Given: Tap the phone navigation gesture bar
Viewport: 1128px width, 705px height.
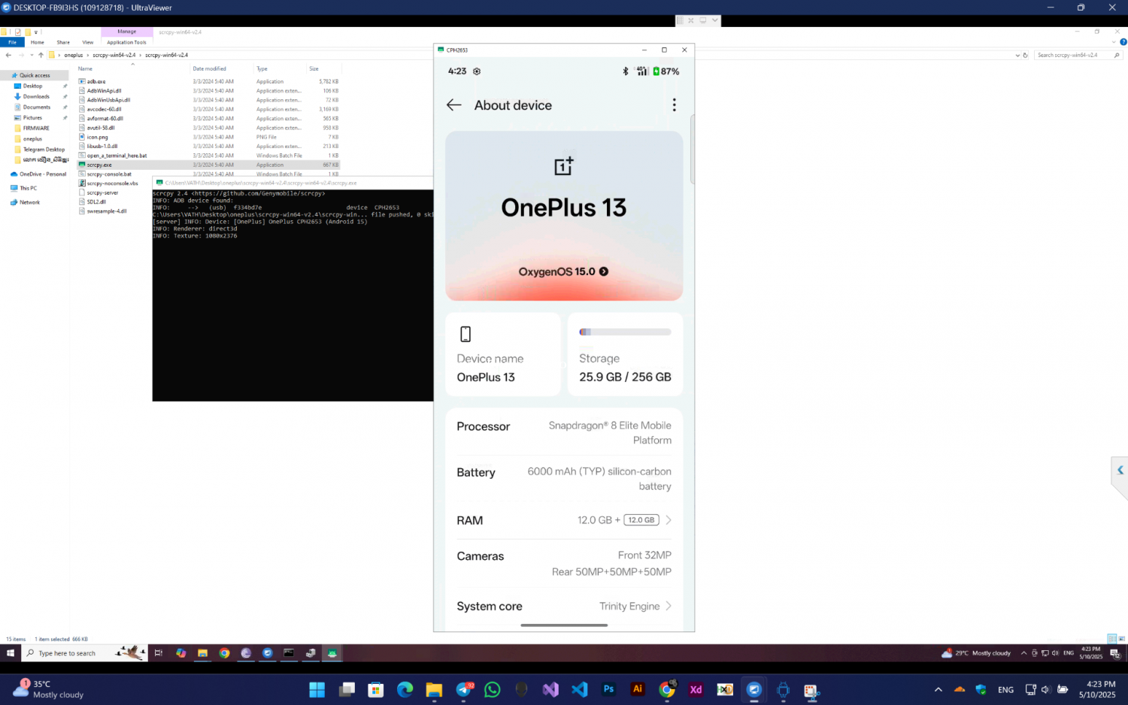Looking at the screenshot, I should 564,625.
